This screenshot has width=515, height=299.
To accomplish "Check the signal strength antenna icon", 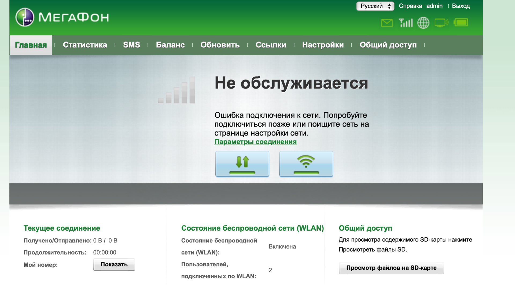I will 406,23.
